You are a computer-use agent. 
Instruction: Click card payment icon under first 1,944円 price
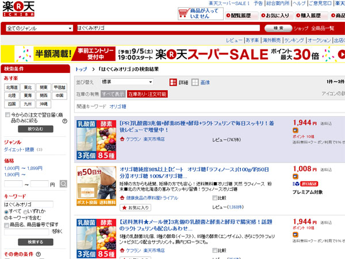click(296, 130)
